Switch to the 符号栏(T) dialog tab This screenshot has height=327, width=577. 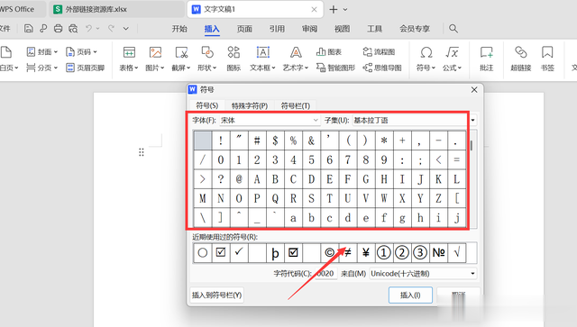[296, 106]
